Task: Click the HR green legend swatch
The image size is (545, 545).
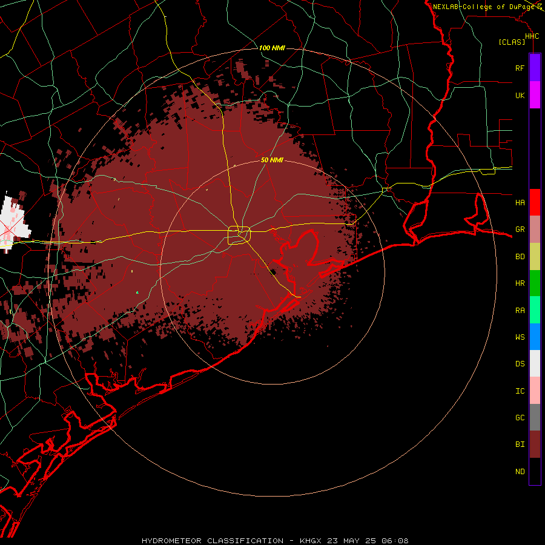Action: (535, 283)
